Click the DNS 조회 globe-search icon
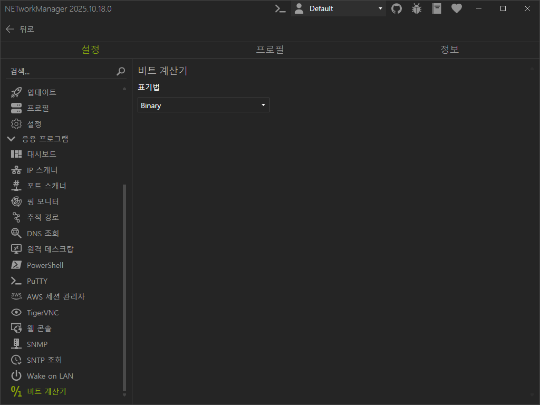Viewport: 540px width, 405px height. click(x=16, y=233)
